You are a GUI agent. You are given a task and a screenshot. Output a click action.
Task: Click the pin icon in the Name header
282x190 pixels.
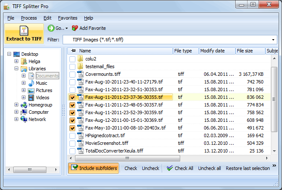pos(73,51)
